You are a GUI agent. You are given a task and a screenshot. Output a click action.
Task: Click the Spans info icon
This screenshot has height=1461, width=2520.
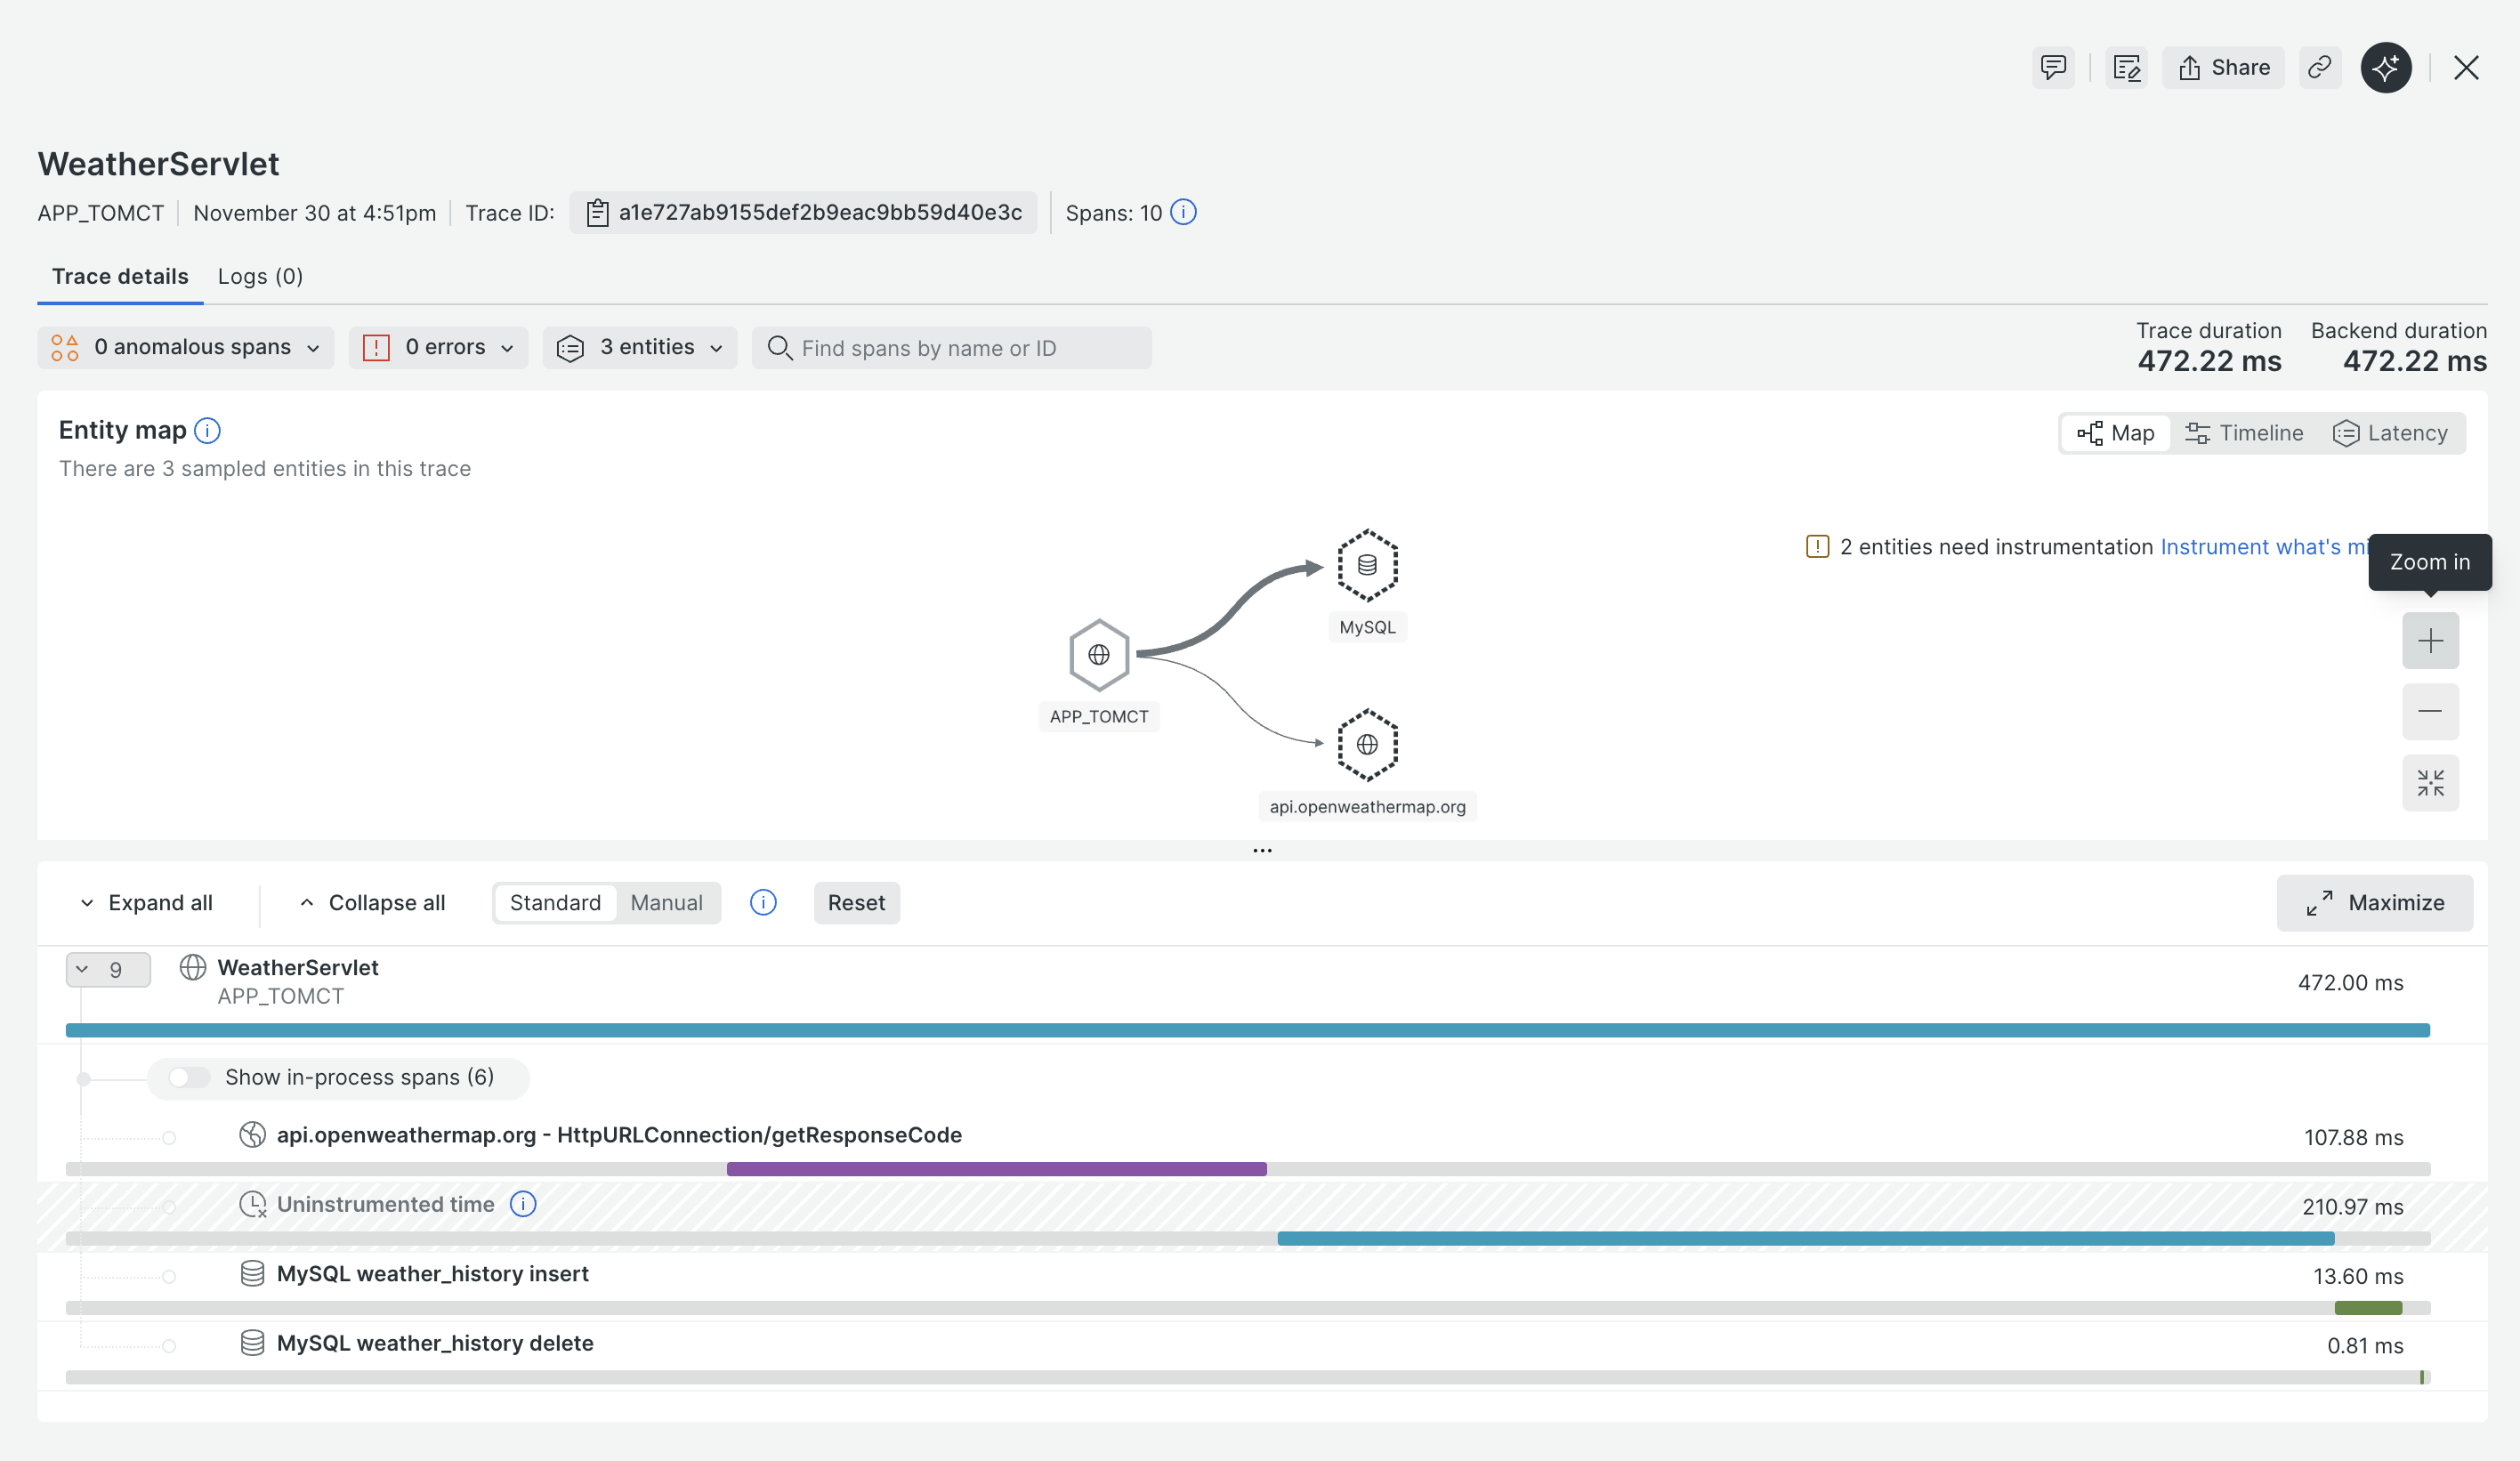click(1183, 213)
